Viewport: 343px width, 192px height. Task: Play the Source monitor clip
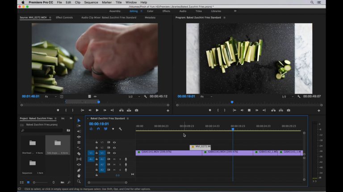(x=97, y=110)
